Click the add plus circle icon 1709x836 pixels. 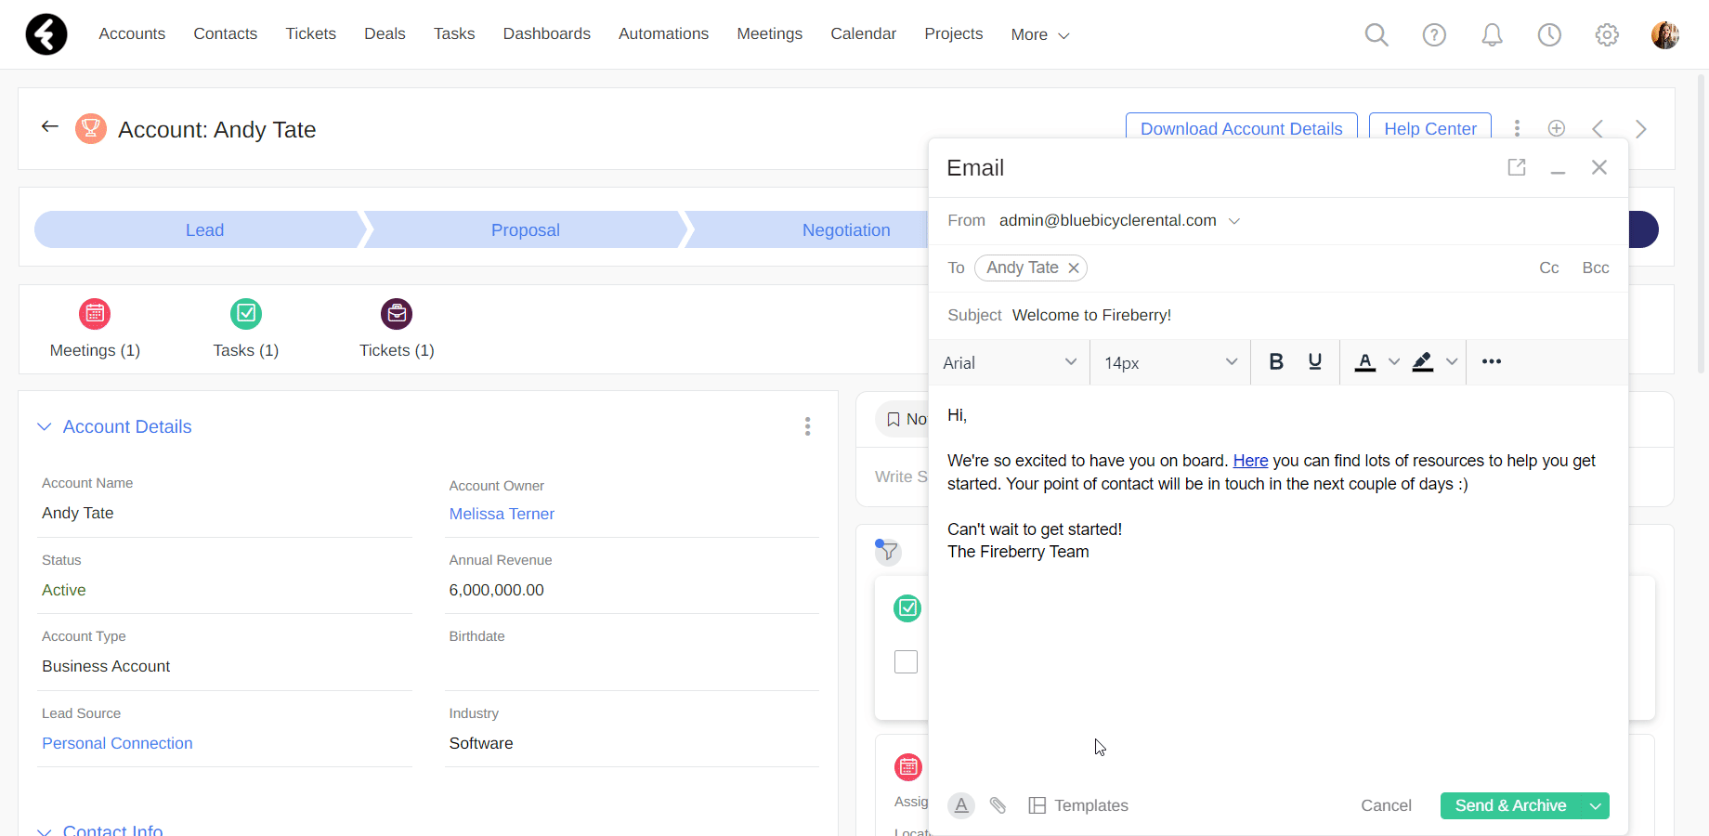point(1557,128)
